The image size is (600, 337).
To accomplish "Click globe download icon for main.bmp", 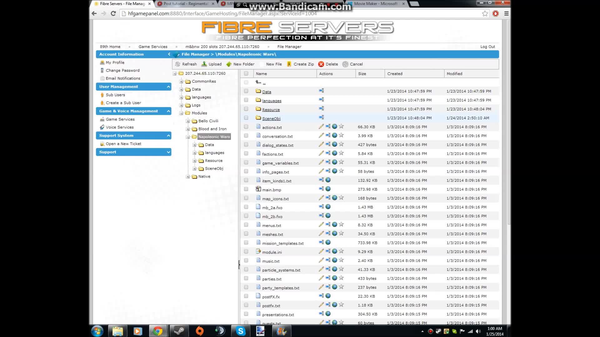I will (x=328, y=189).
